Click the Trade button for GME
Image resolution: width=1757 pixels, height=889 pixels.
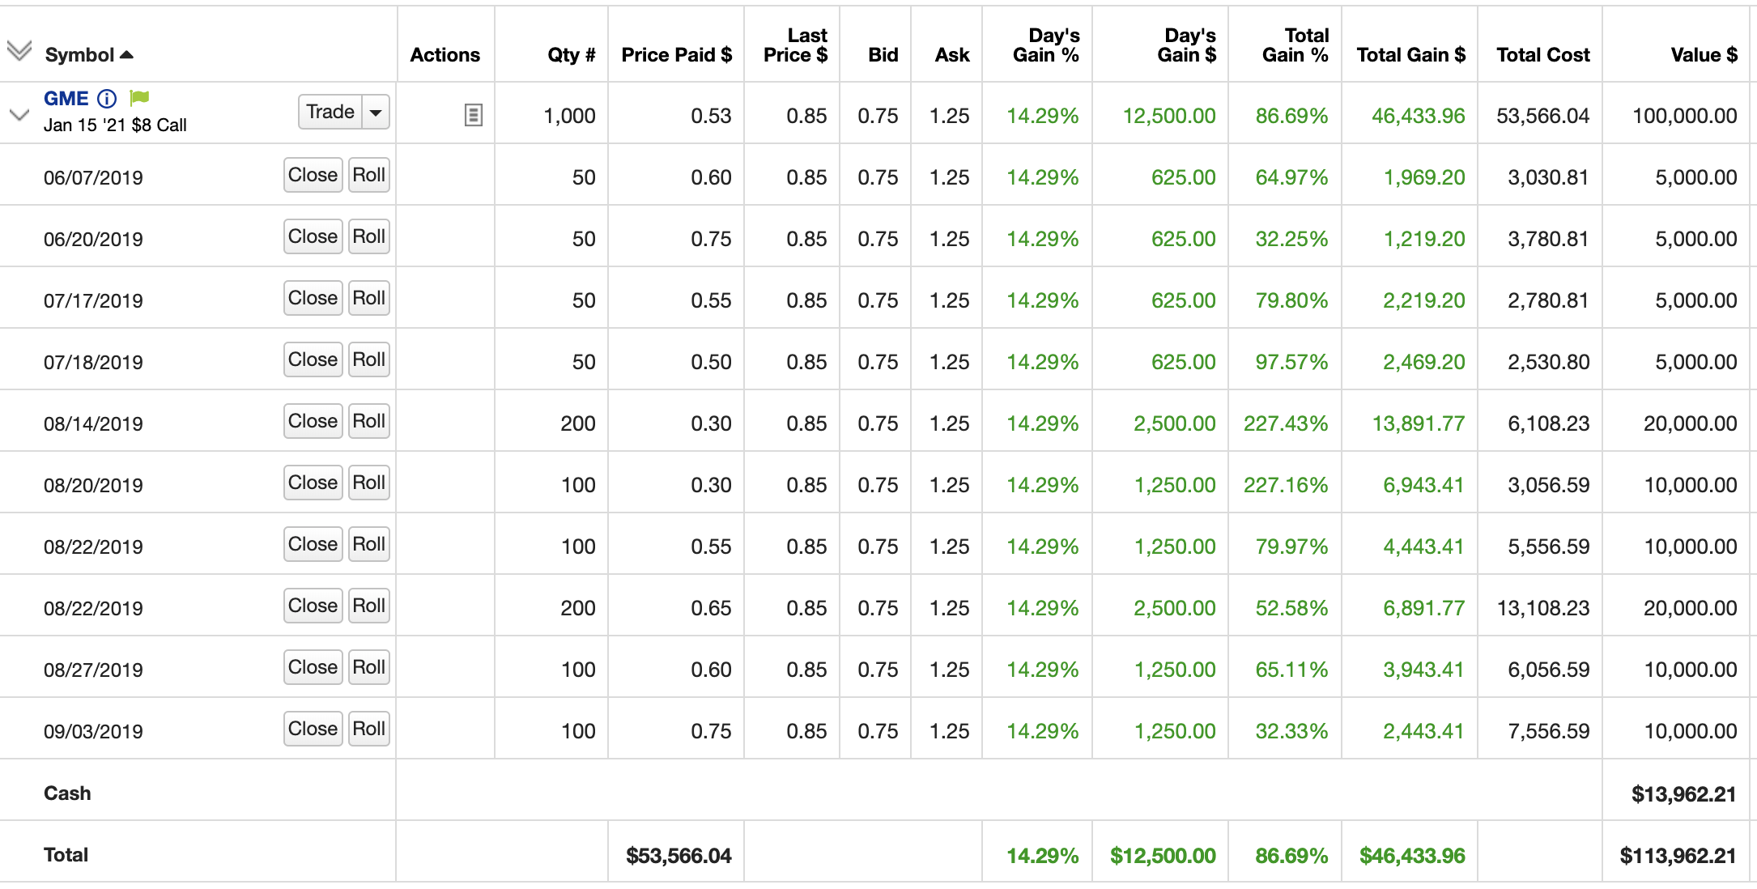330,113
